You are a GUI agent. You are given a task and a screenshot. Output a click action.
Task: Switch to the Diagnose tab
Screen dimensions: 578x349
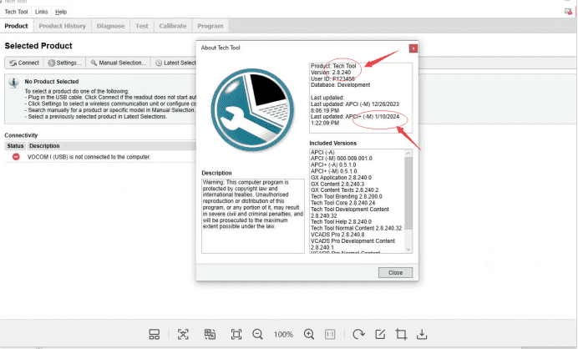click(110, 26)
